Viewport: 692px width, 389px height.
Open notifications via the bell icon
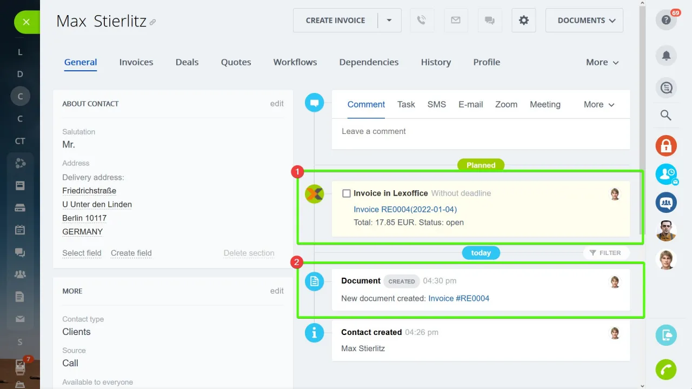coord(666,56)
